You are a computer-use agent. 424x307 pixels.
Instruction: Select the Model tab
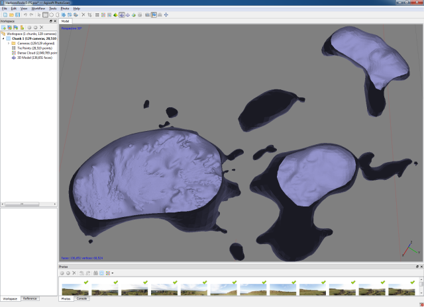(x=65, y=21)
